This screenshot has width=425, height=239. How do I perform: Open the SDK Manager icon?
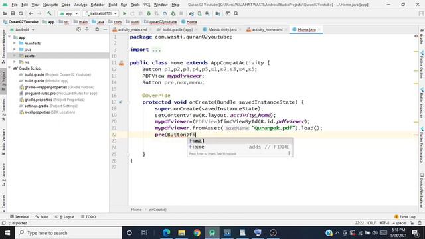click(x=208, y=13)
